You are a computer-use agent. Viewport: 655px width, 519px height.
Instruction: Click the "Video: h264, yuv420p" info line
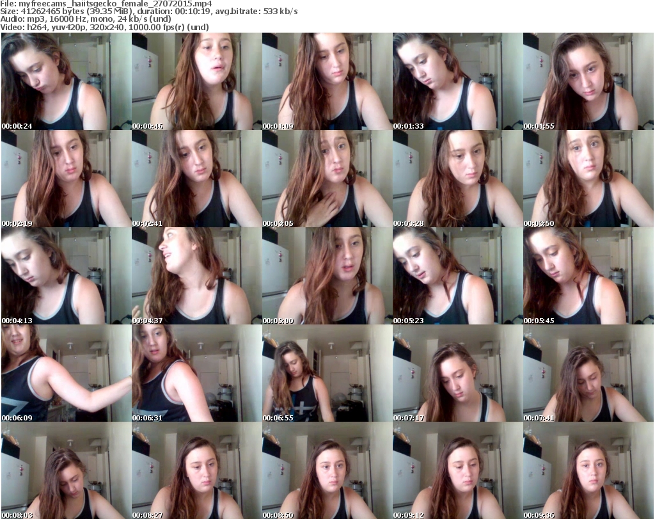click(x=104, y=27)
